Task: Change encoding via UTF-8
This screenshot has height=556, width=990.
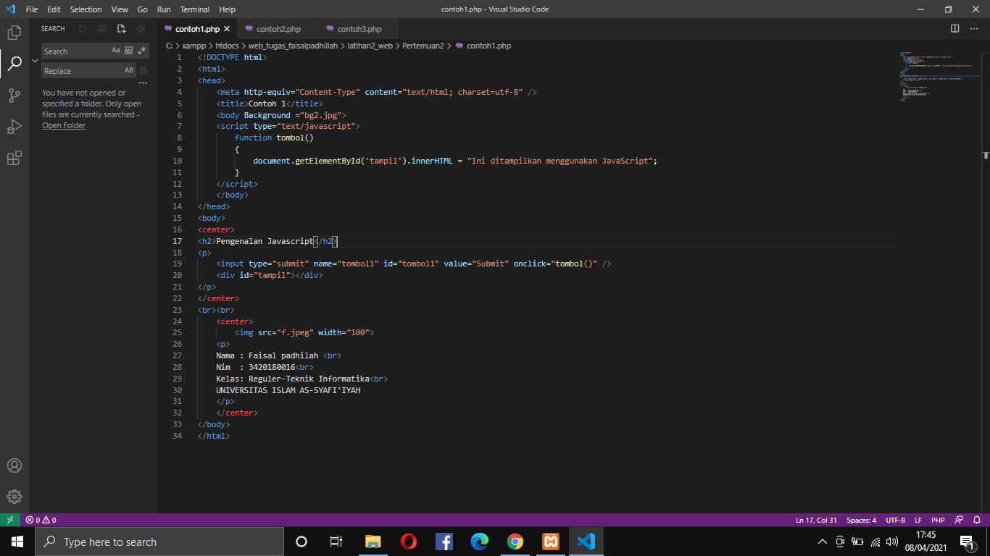Action: click(x=895, y=520)
